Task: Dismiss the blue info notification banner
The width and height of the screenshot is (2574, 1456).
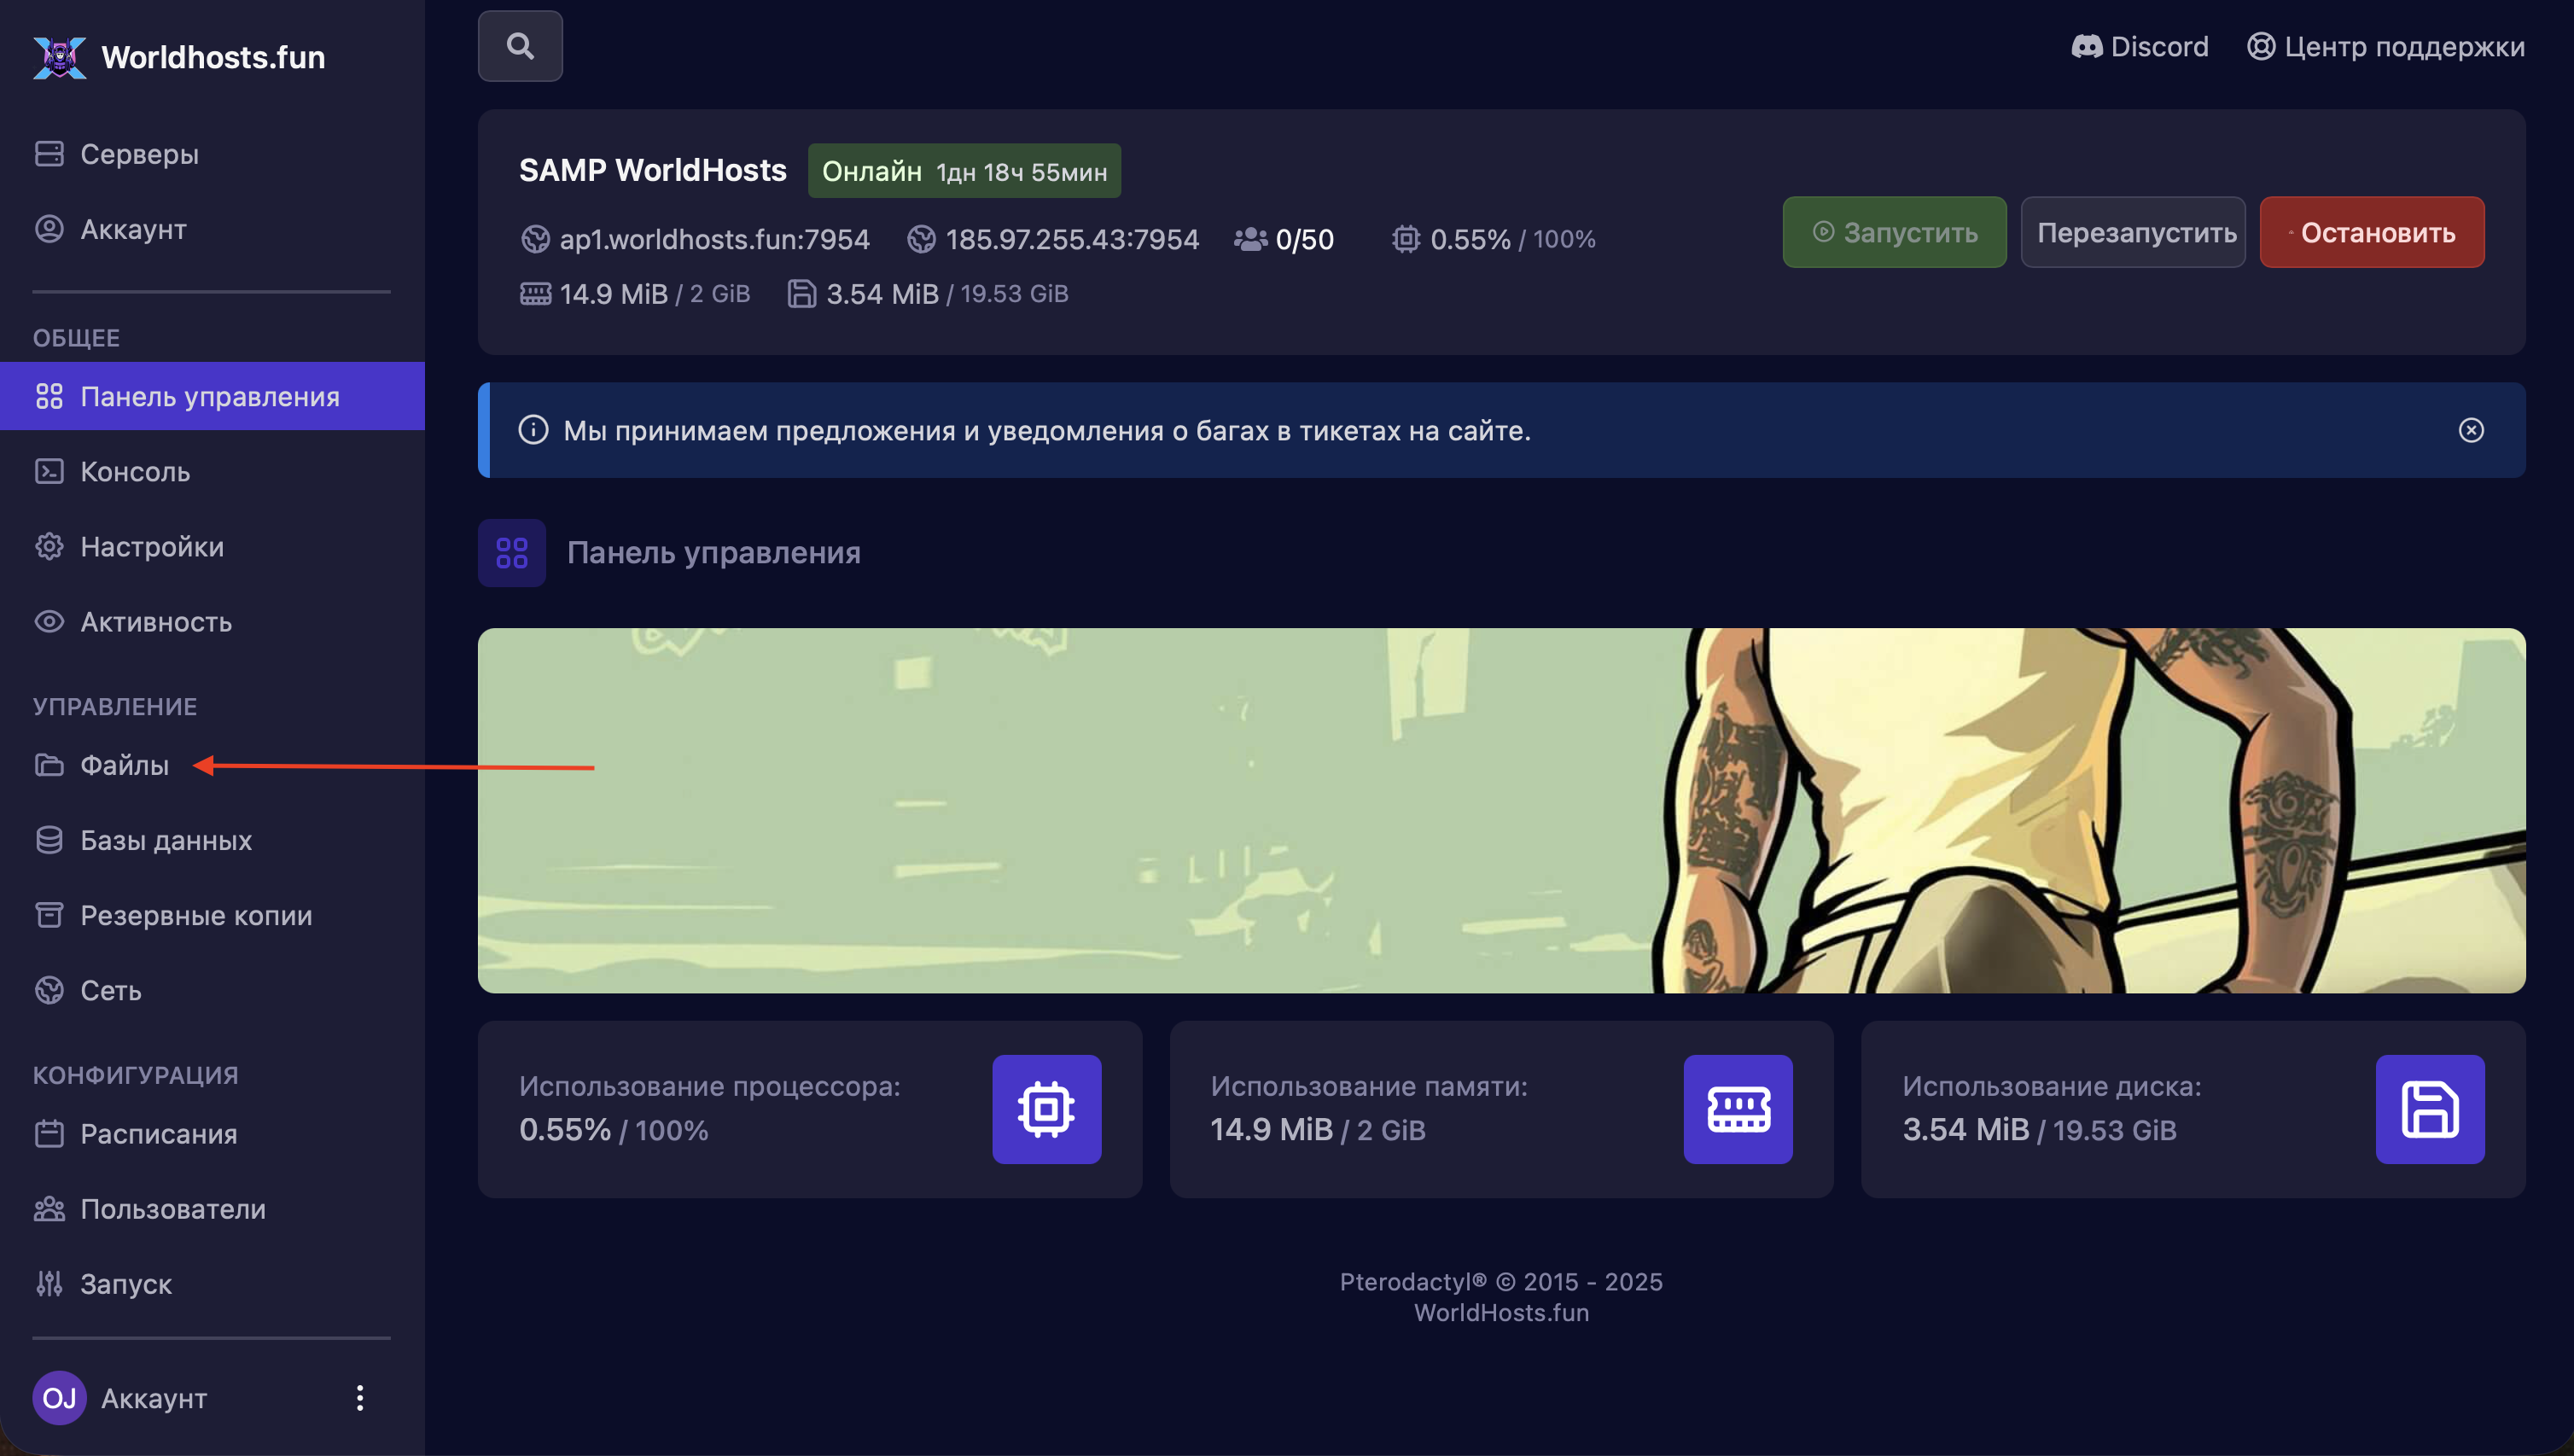Action: click(x=2470, y=430)
